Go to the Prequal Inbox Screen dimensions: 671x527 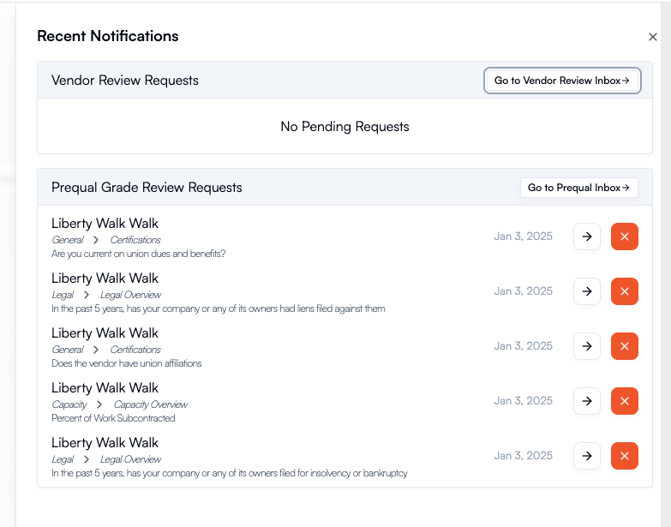click(x=579, y=188)
